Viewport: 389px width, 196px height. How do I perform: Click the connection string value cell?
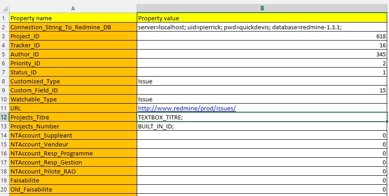tap(262, 27)
